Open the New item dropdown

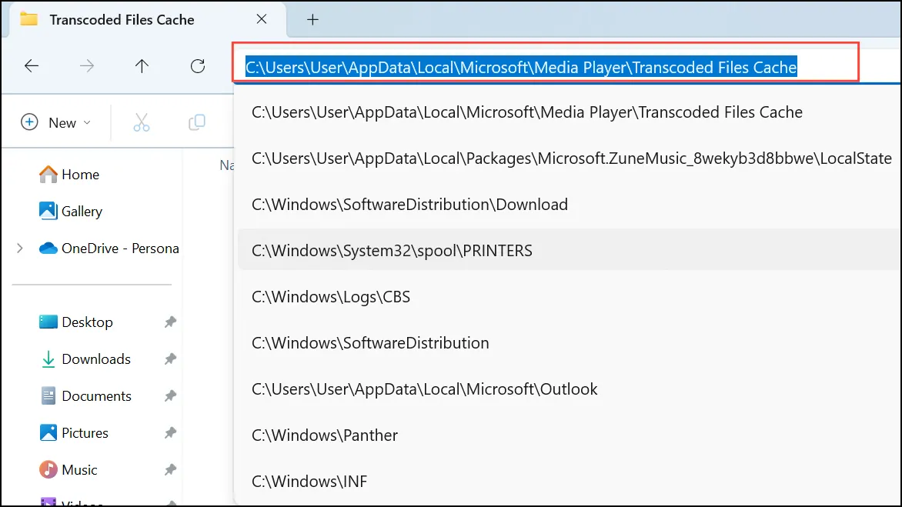click(x=56, y=122)
